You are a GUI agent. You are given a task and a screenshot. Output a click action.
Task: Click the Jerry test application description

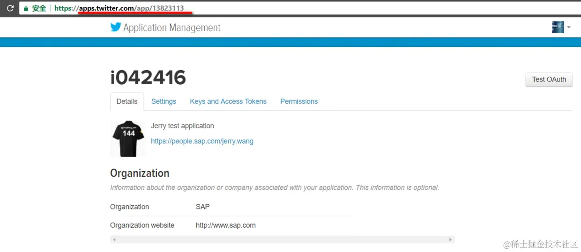pyautogui.click(x=182, y=126)
